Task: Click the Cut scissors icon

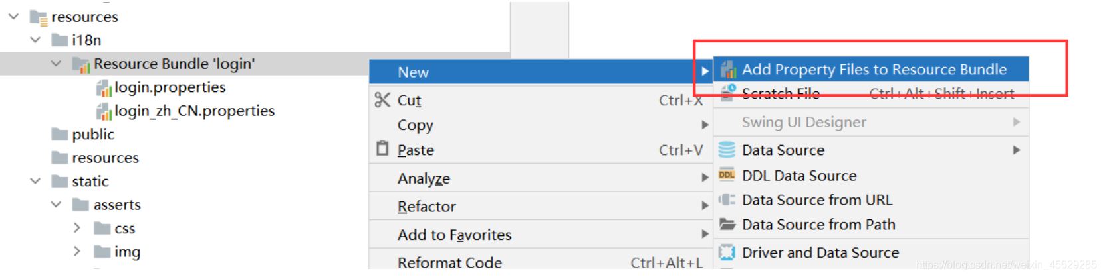Action: [382, 100]
